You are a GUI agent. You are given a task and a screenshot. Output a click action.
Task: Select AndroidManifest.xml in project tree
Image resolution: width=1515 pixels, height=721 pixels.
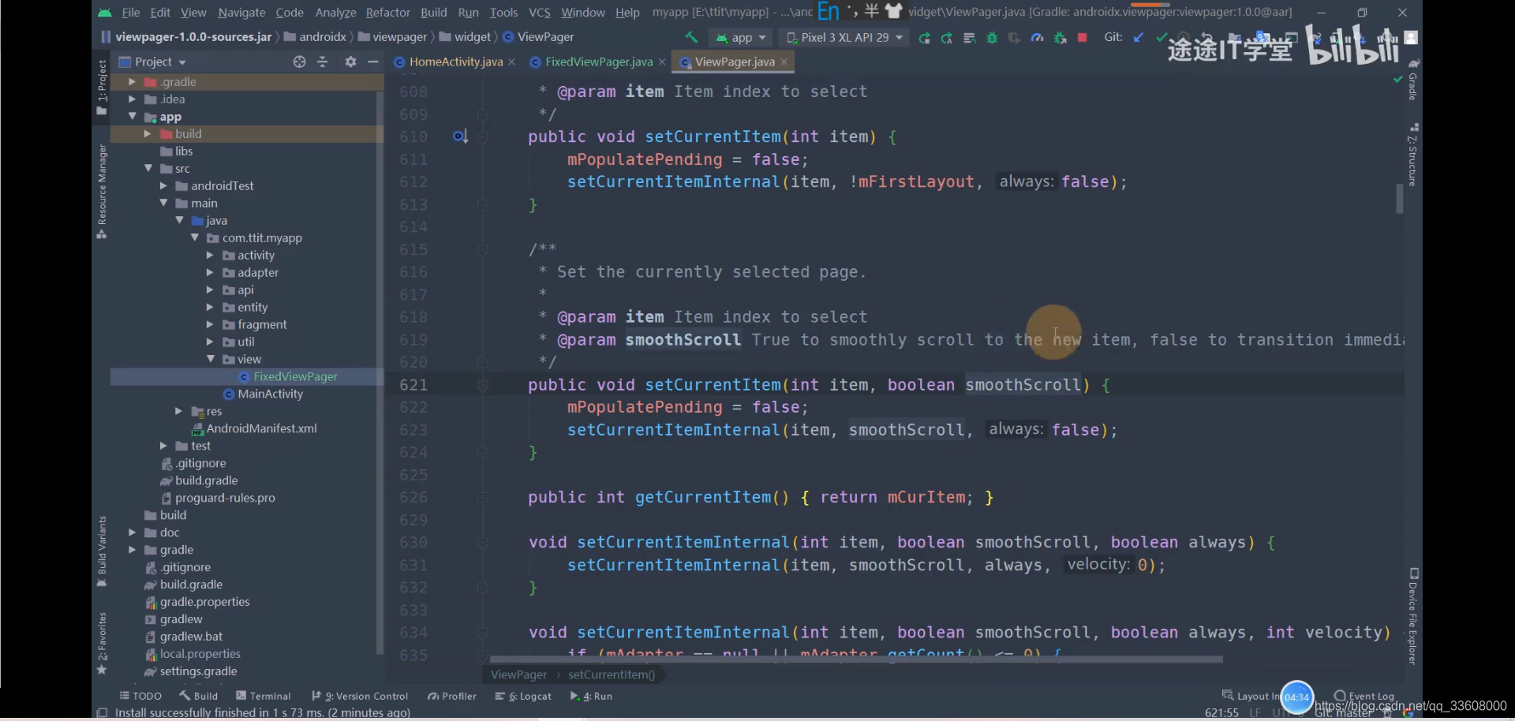tap(254, 429)
